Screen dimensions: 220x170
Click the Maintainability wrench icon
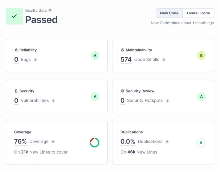pyautogui.click(x=122, y=50)
